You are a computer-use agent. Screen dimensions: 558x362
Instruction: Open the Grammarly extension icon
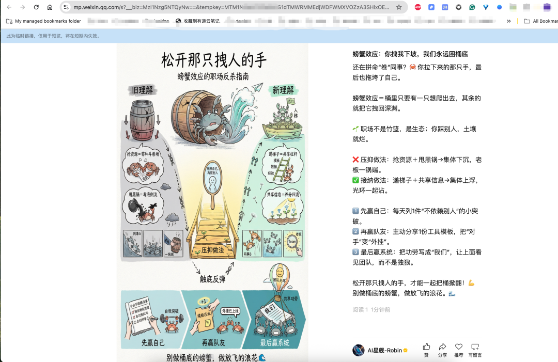point(472,7)
